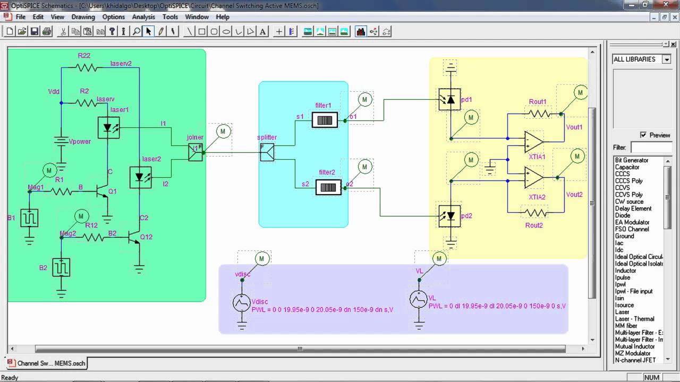
Task: Select the triangle shape tool
Action: [x=251, y=31]
